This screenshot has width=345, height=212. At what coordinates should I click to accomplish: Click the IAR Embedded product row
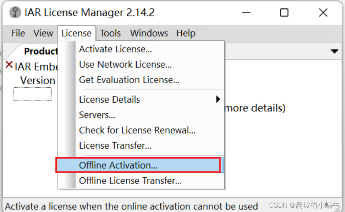(x=36, y=67)
